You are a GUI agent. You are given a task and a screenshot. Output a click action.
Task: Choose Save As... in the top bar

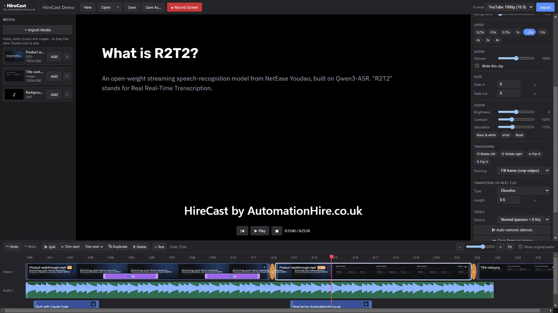click(153, 7)
